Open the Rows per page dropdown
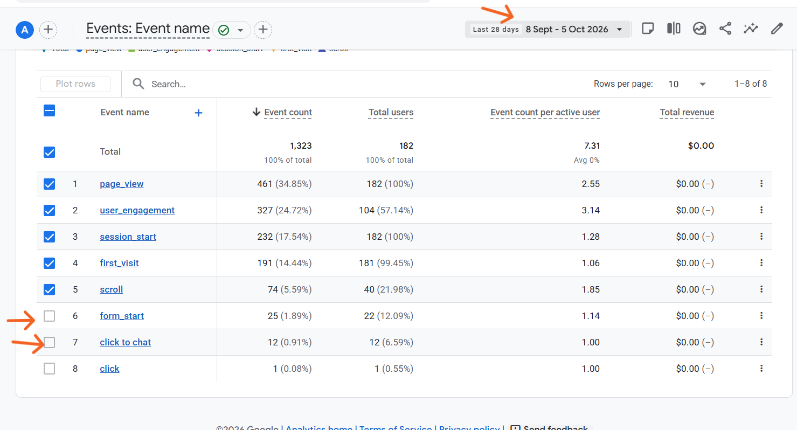Viewport: 797px width, 430px height. [x=687, y=84]
